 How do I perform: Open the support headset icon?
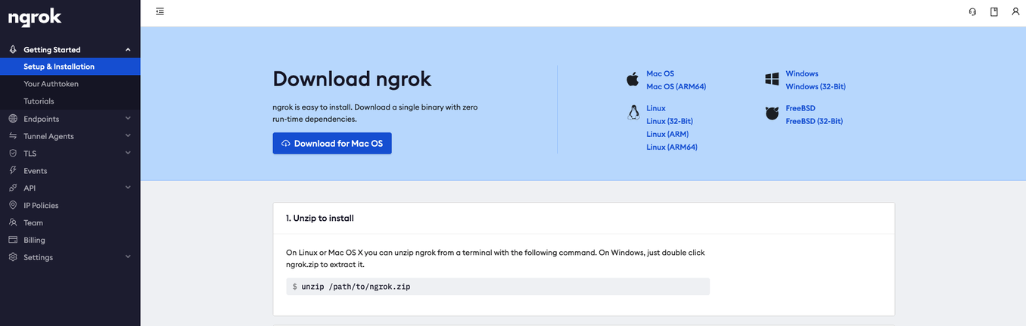972,12
